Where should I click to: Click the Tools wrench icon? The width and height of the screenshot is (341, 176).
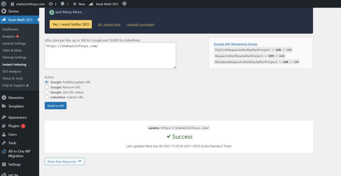click(x=4, y=143)
